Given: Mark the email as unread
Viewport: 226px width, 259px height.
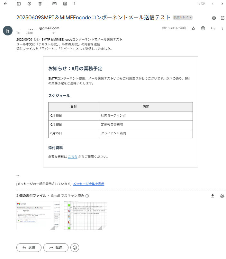Looking at the screenshot, I should click(54, 4).
